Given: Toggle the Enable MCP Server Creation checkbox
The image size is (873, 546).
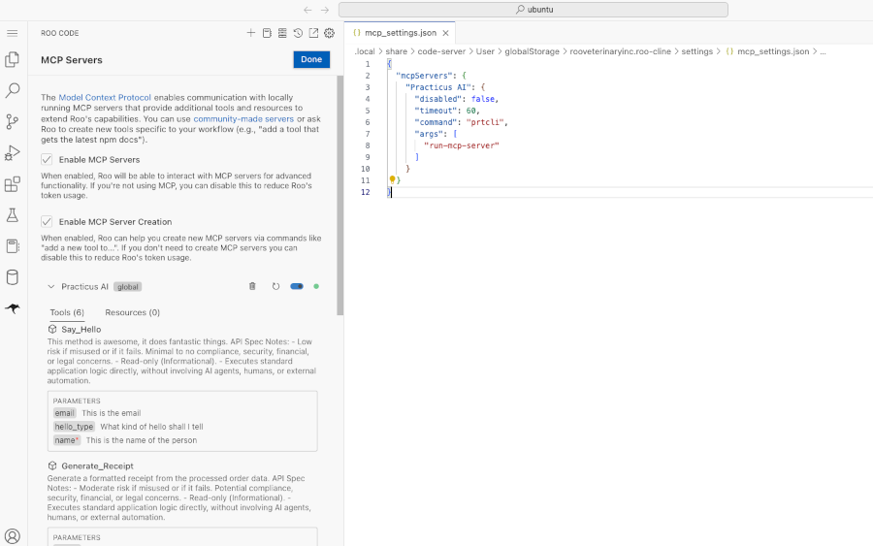Looking at the screenshot, I should point(47,221).
